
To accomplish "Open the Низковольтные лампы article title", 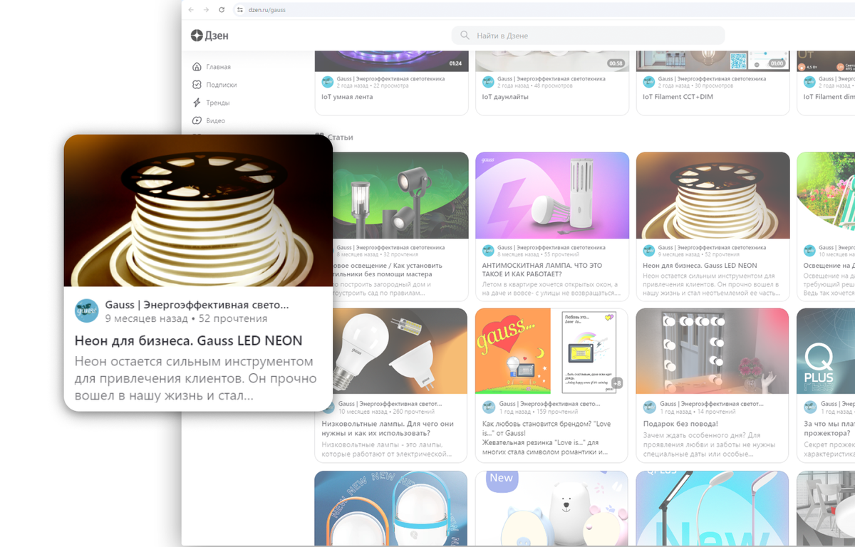I will tap(388, 428).
